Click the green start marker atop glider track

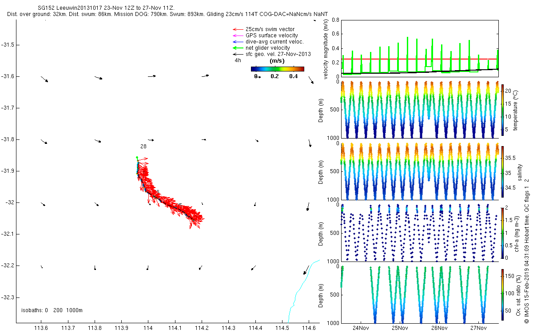coord(137,157)
